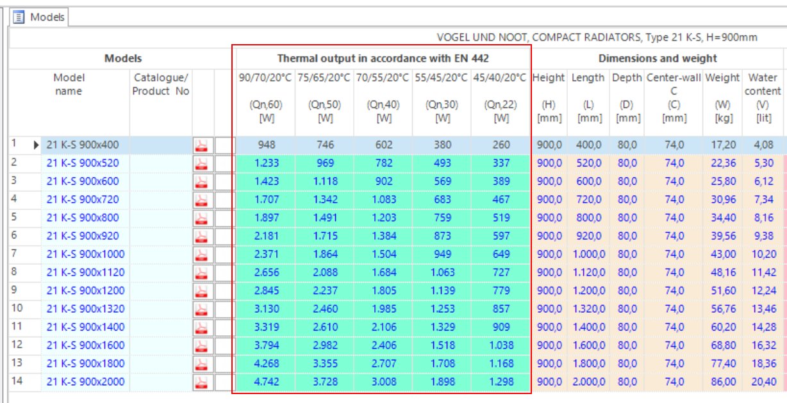
Task: Open PDF for model 21 K-S 900x1000
Action: 201,255
